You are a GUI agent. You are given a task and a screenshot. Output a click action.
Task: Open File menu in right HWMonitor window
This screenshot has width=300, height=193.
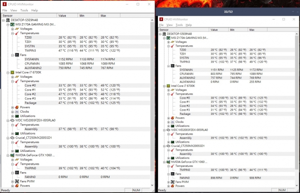(161, 25)
